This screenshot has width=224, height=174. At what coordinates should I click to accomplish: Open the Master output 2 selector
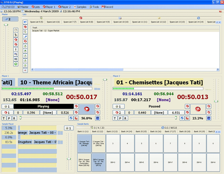pos(10,19)
